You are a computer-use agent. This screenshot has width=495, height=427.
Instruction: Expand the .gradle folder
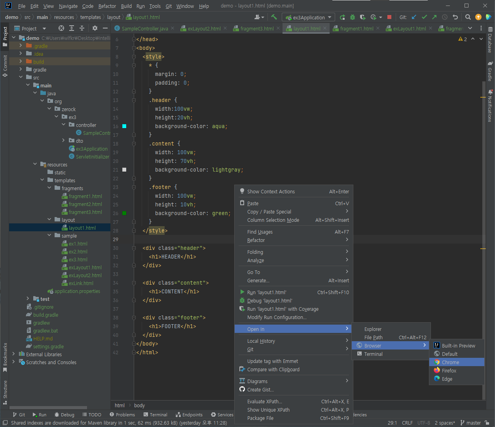click(x=21, y=46)
